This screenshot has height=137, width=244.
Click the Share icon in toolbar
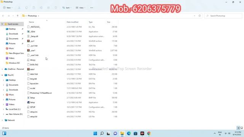(x=48, y=8)
